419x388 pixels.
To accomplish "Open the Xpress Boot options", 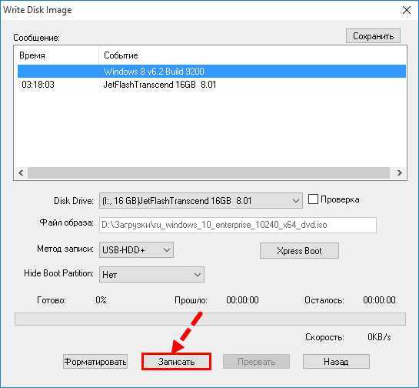I will 299,251.
